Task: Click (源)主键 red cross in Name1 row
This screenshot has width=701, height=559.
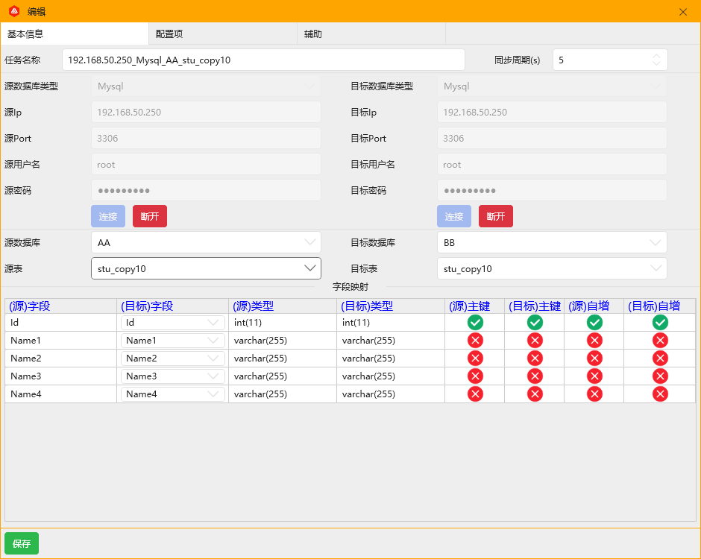Action: click(x=475, y=341)
